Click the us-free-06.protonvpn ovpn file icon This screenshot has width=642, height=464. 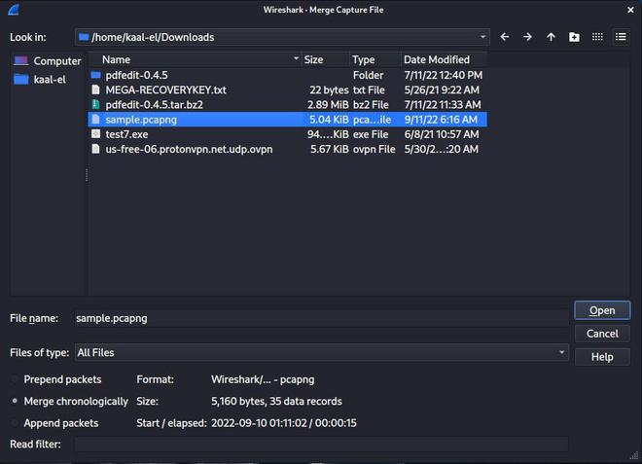(95, 149)
